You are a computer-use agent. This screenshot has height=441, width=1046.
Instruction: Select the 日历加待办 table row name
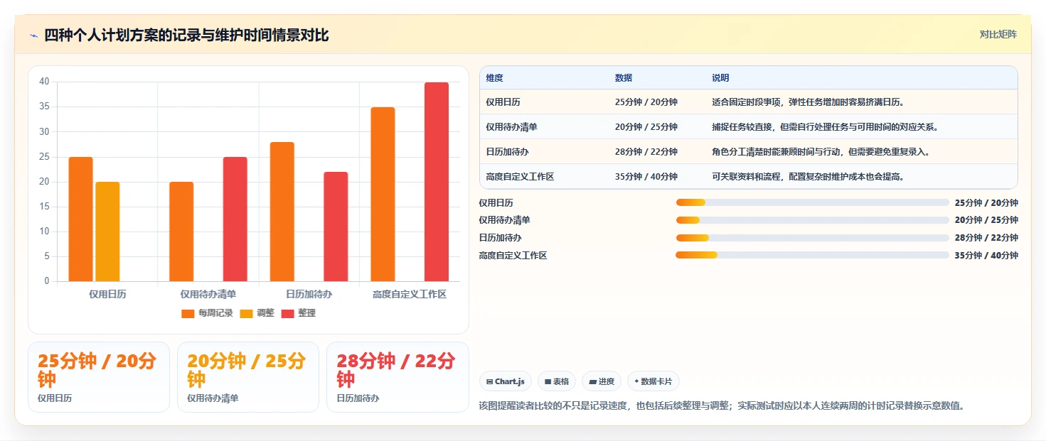tap(507, 152)
